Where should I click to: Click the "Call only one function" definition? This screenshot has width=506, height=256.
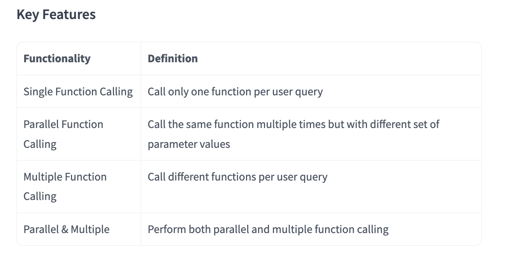pyautogui.click(x=235, y=92)
